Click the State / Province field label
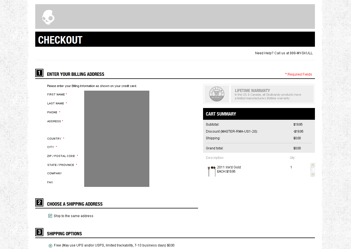This screenshot has height=249, width=351. coord(61,165)
